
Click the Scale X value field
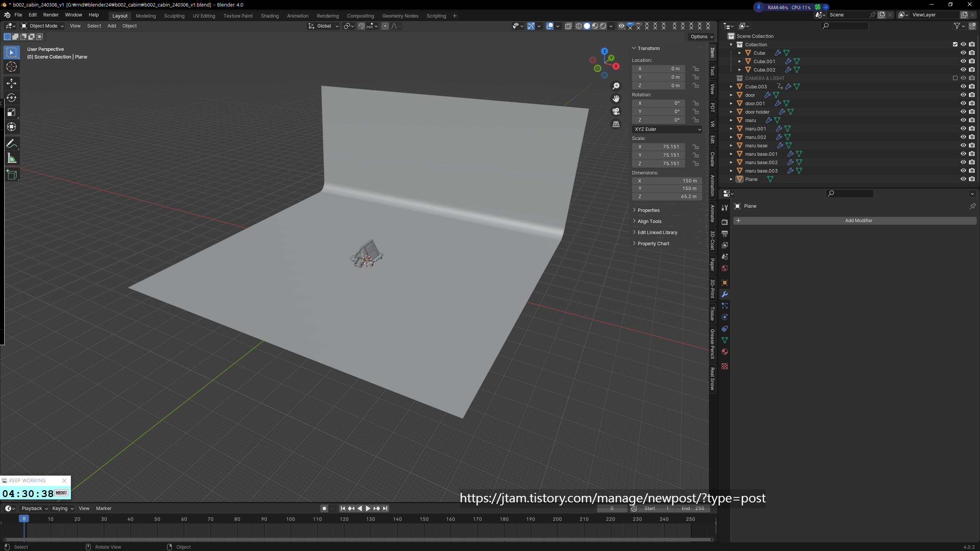click(x=658, y=147)
